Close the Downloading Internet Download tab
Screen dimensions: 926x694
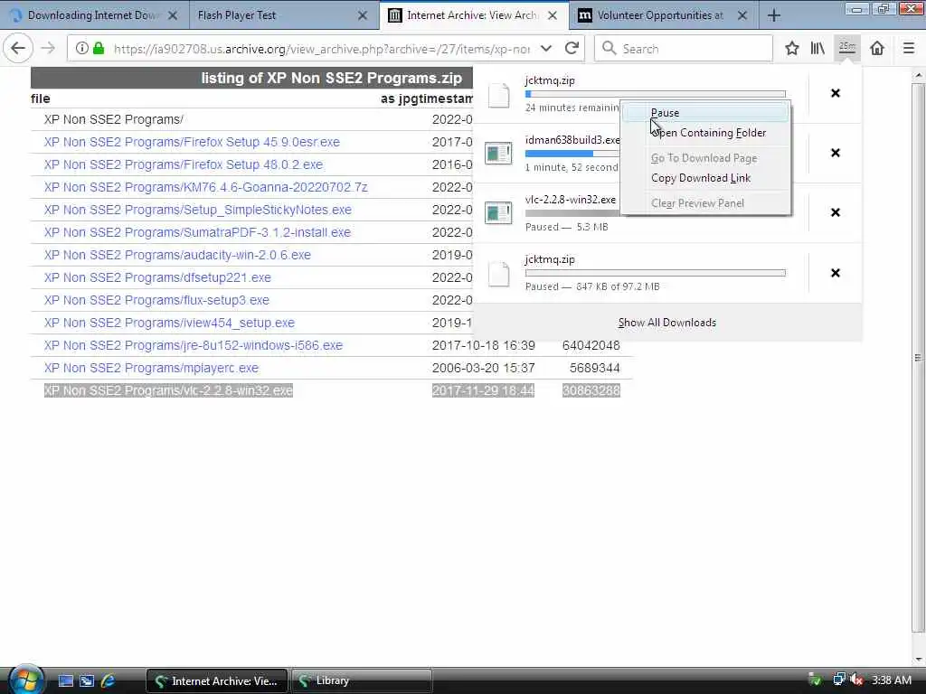pyautogui.click(x=173, y=15)
